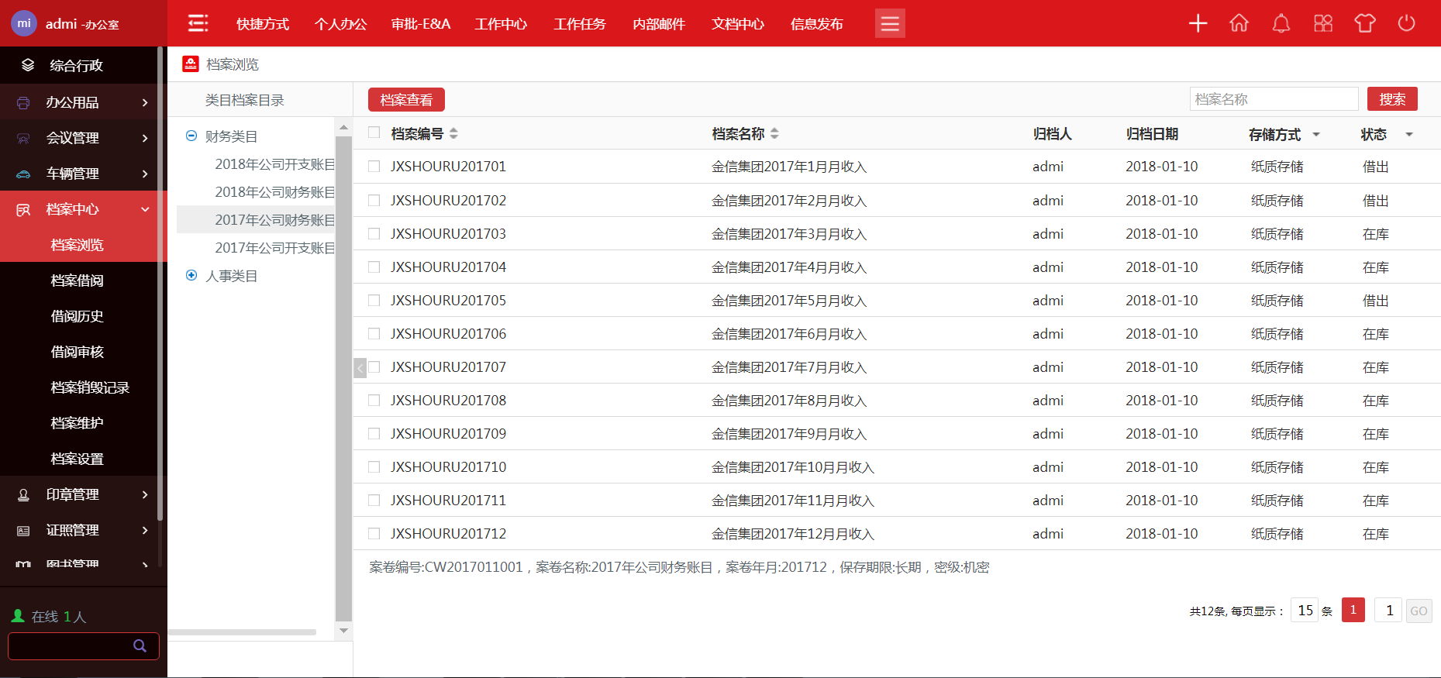Open the 存储方式 column filter dropdown
This screenshot has height=678, width=1441.
[1316, 135]
